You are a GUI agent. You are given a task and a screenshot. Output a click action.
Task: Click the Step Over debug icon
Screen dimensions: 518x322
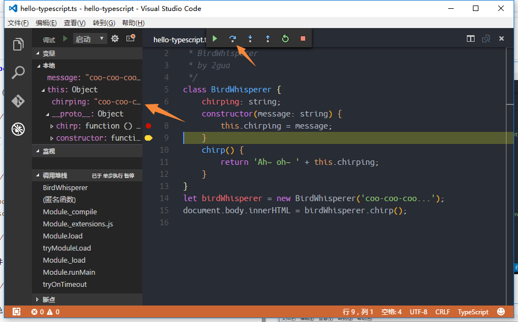[232, 38]
